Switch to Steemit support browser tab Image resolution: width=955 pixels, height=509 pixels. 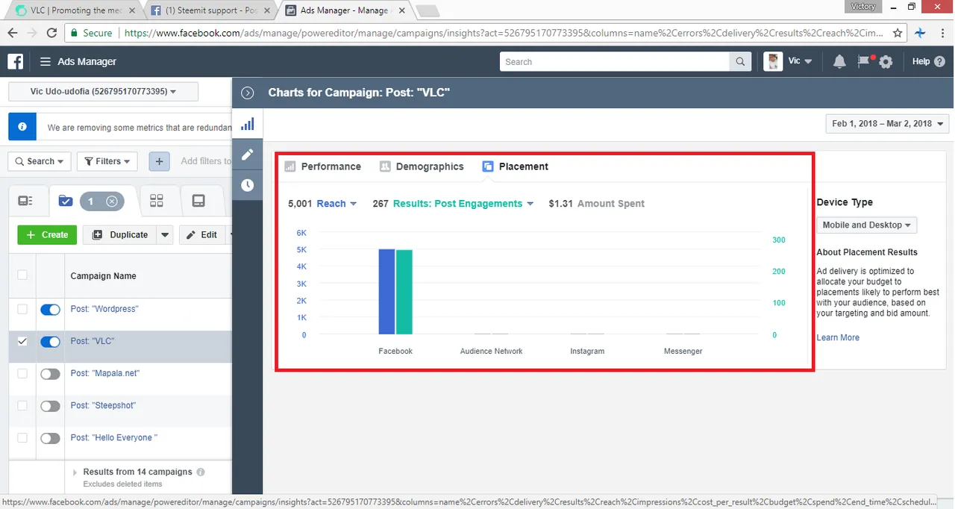pos(209,10)
